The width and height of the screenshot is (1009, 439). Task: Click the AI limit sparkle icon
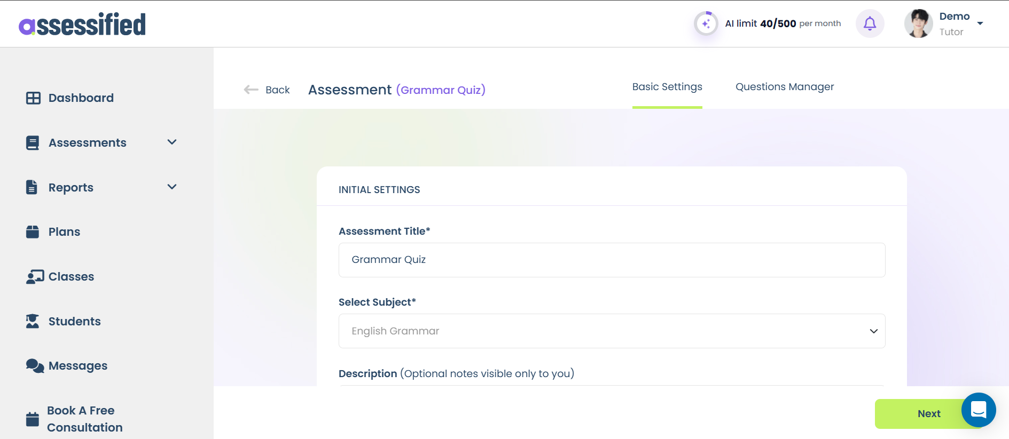(x=706, y=24)
